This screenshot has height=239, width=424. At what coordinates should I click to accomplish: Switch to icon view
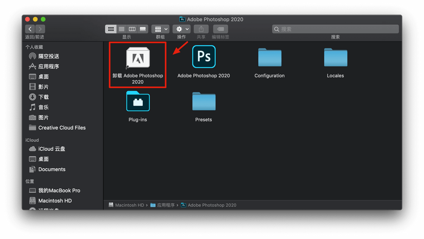click(x=111, y=29)
